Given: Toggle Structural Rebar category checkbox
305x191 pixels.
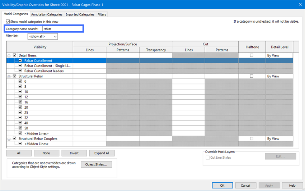Looking at the screenshot, I should pyautogui.click(x=15, y=76).
